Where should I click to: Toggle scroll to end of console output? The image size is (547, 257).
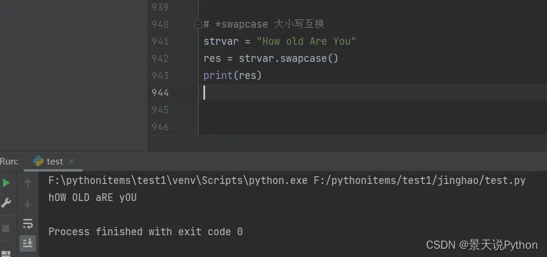[x=28, y=242]
